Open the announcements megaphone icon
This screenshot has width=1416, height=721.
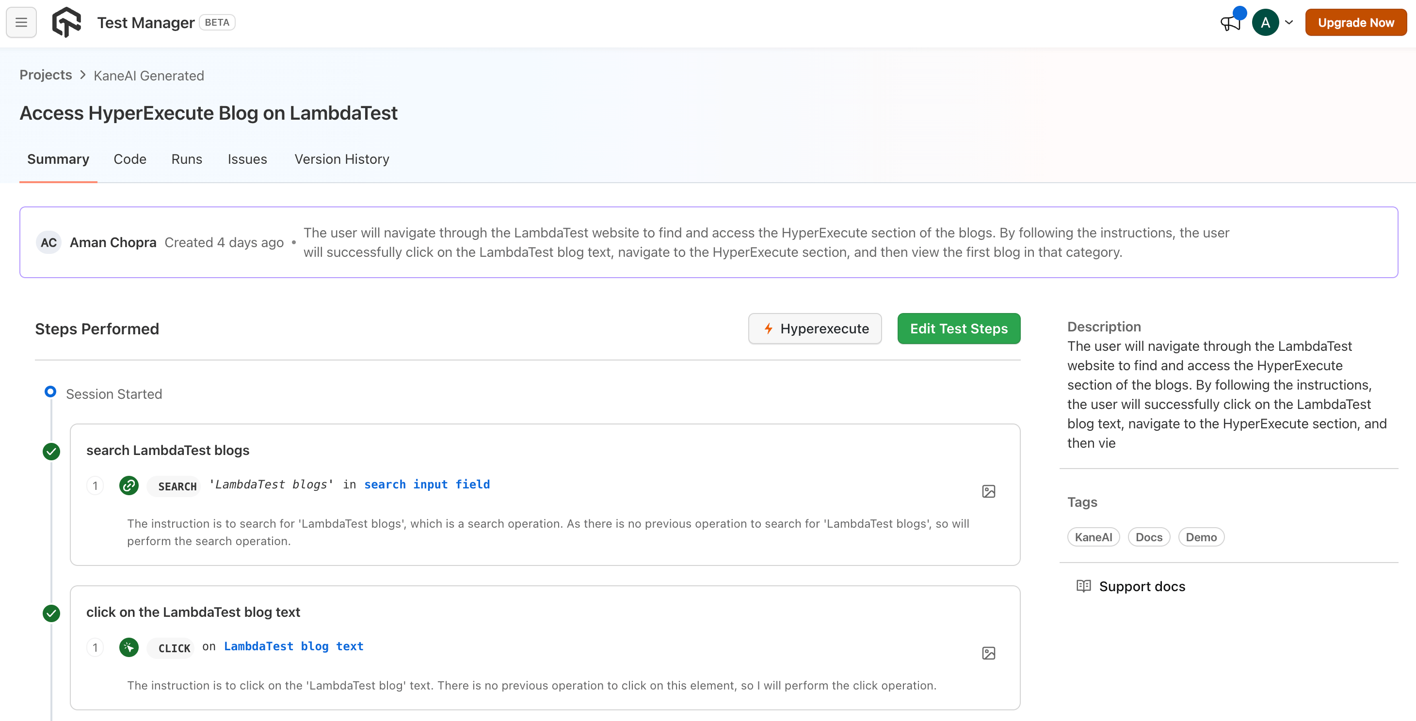tap(1230, 23)
